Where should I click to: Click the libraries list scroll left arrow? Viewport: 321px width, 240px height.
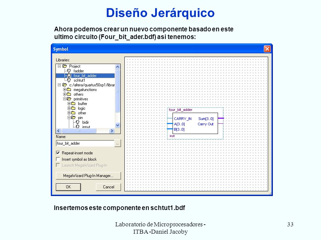(x=59, y=131)
